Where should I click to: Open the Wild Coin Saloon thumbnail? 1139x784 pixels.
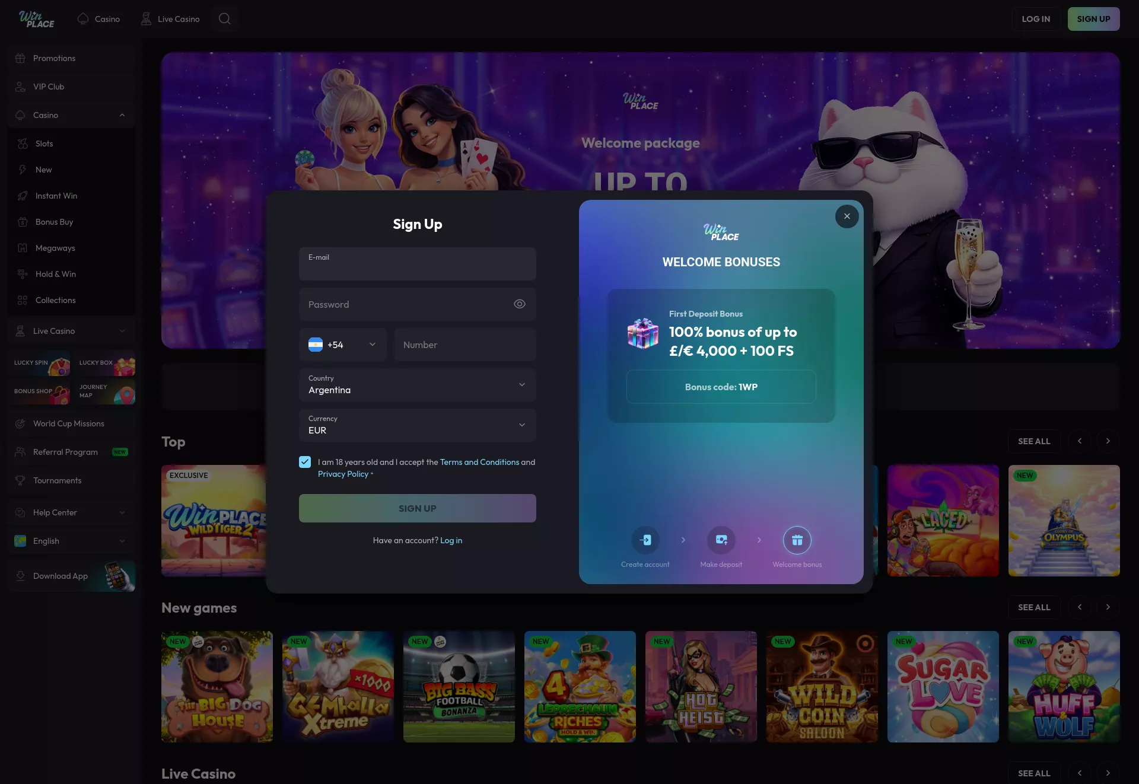point(822,687)
